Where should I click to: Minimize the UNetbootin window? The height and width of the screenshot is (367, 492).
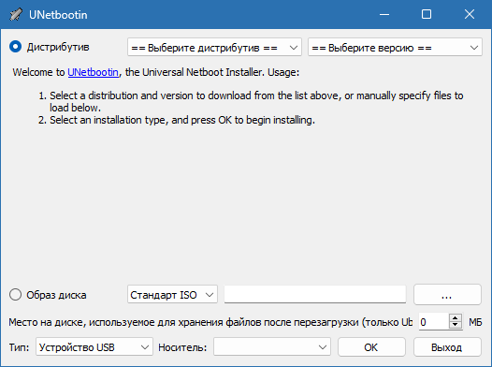click(x=384, y=14)
